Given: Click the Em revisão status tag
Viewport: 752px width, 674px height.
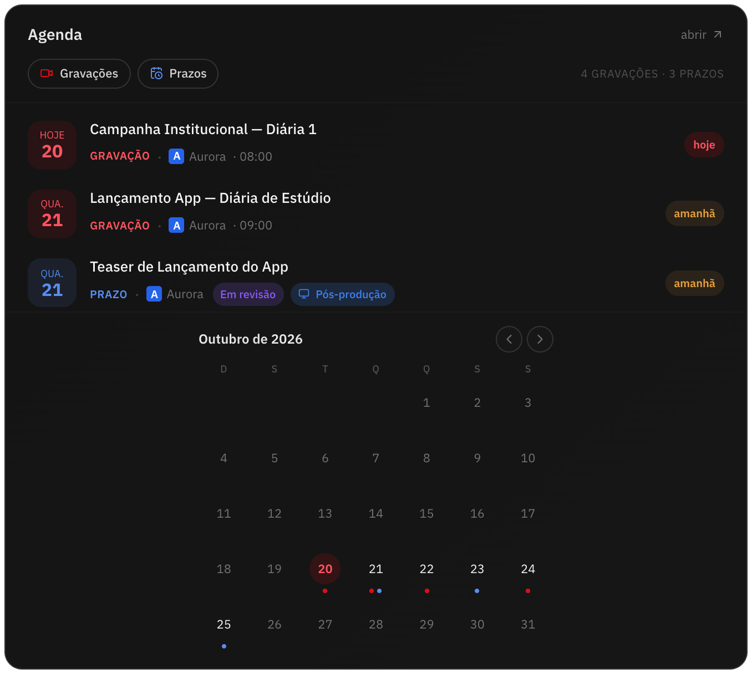Looking at the screenshot, I should point(248,294).
